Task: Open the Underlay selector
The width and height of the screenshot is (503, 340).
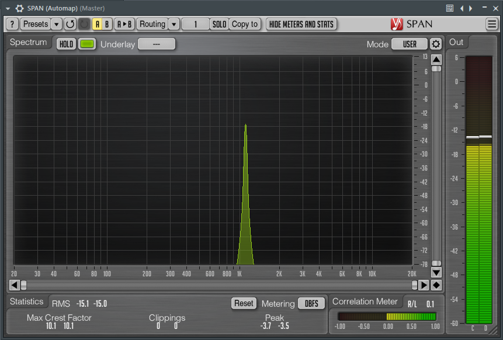Action: coord(157,44)
